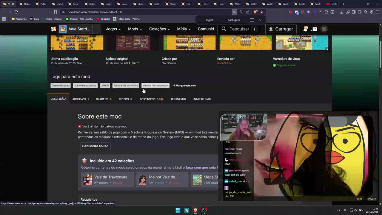
Task: Click the Brave Rewards triangle icon
Action: 261,12
